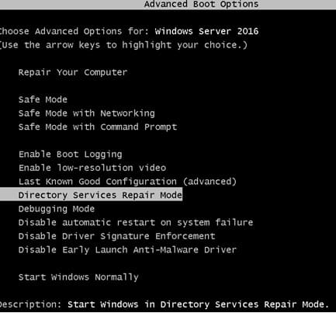Click the Description: label at bottom
This screenshot has height=313, width=336.
[x=30, y=304]
